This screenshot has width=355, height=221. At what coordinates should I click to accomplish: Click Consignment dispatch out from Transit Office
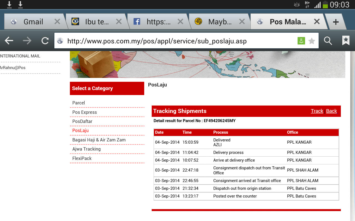click(249, 170)
